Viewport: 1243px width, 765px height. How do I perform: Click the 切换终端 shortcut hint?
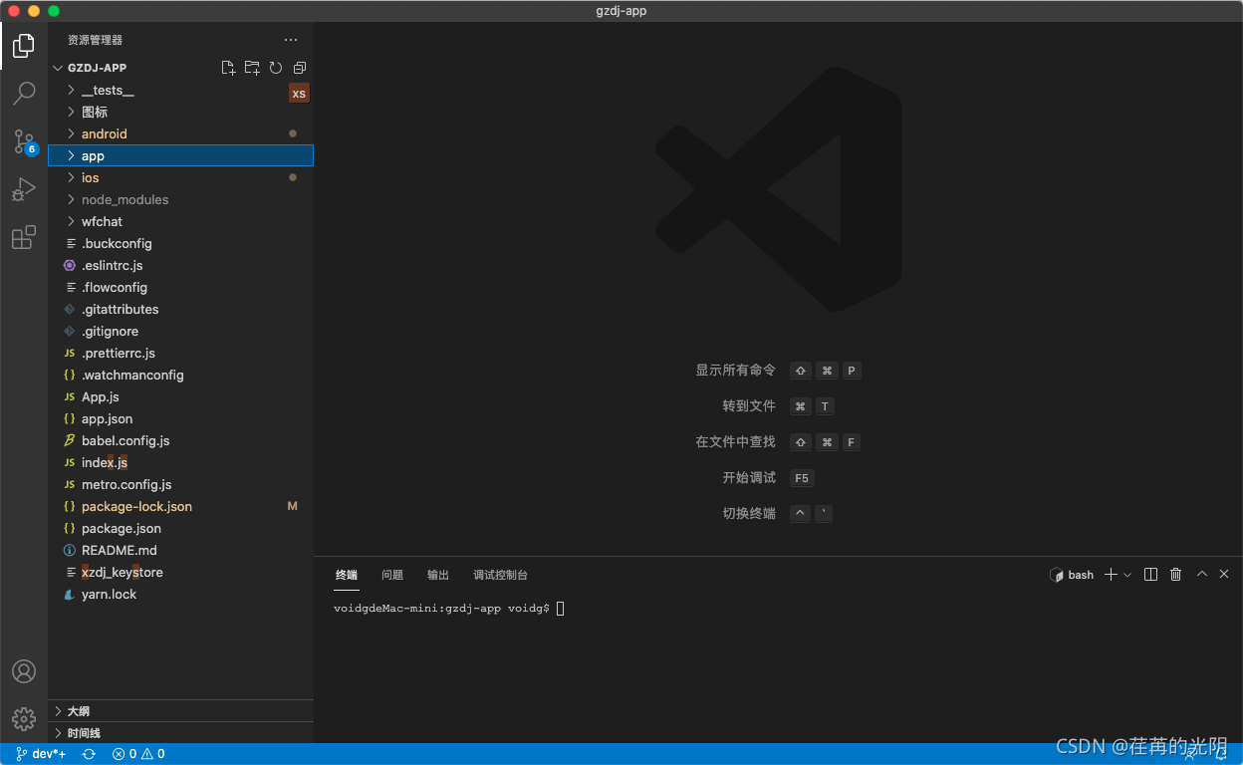(x=749, y=514)
